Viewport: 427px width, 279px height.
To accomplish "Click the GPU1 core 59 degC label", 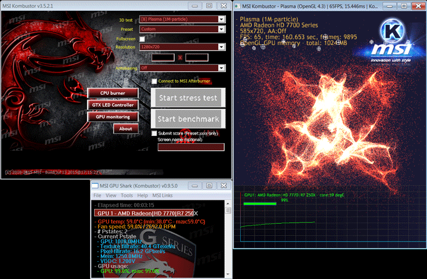I will [x=294, y=195].
